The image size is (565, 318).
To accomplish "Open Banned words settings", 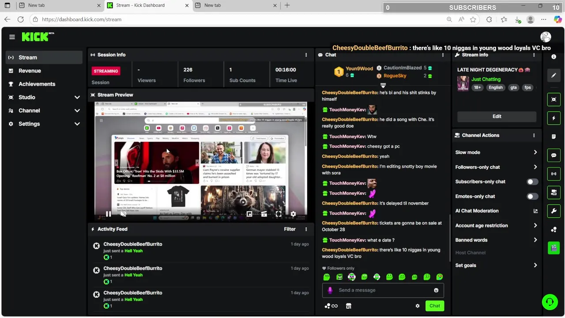I will coord(497,240).
